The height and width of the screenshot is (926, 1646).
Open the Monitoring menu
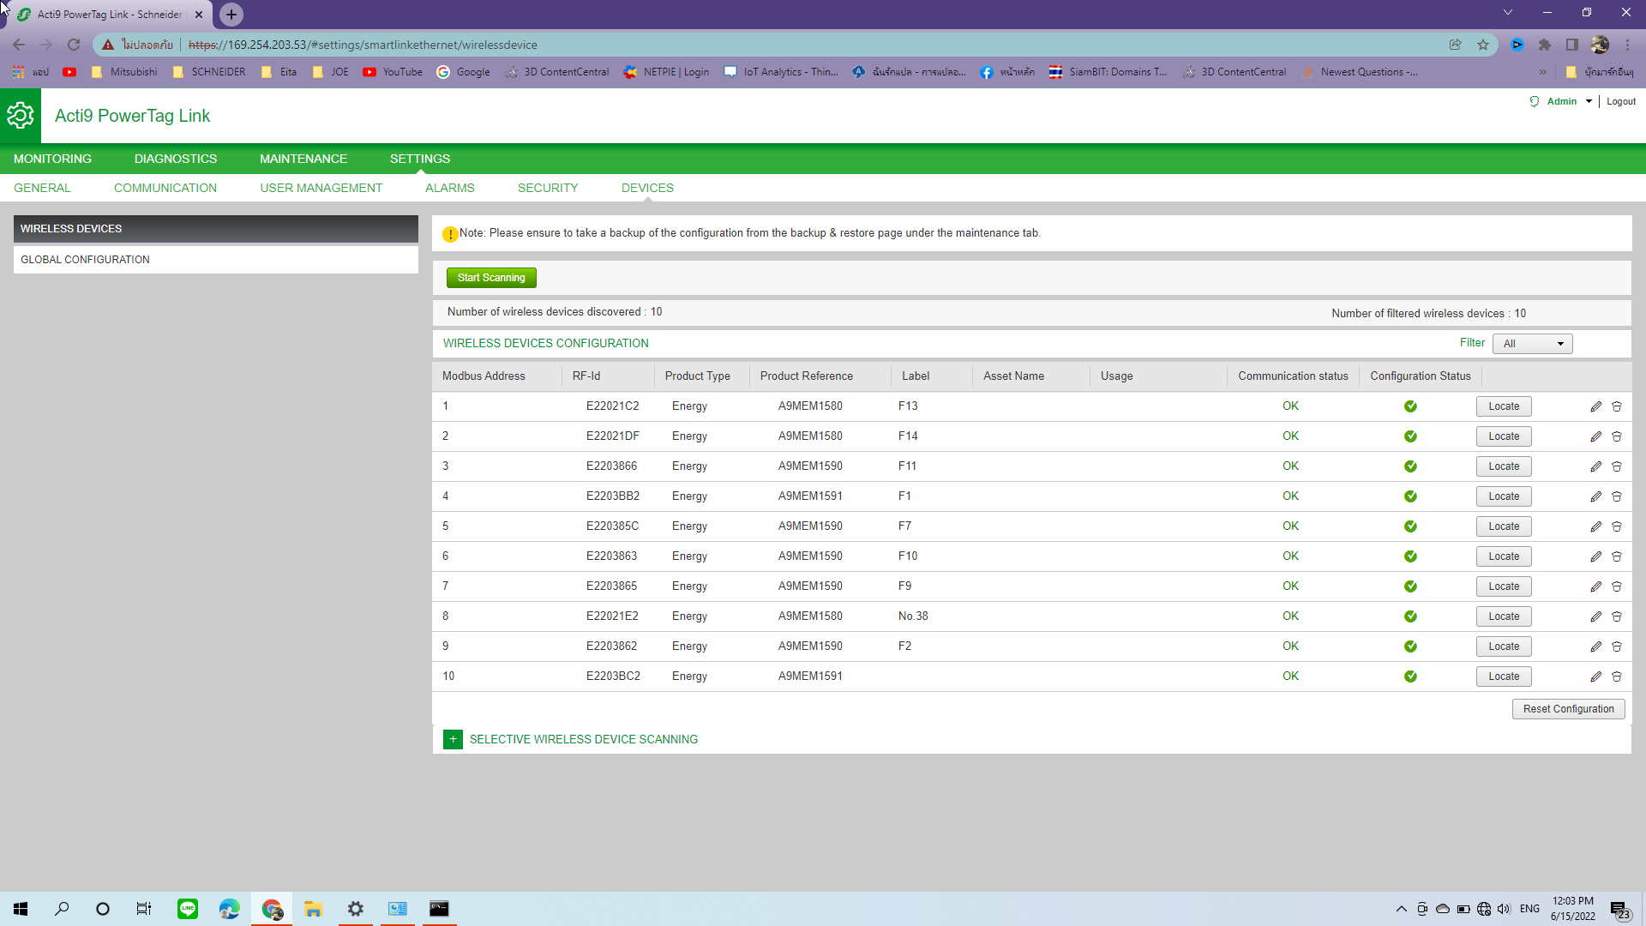click(52, 159)
